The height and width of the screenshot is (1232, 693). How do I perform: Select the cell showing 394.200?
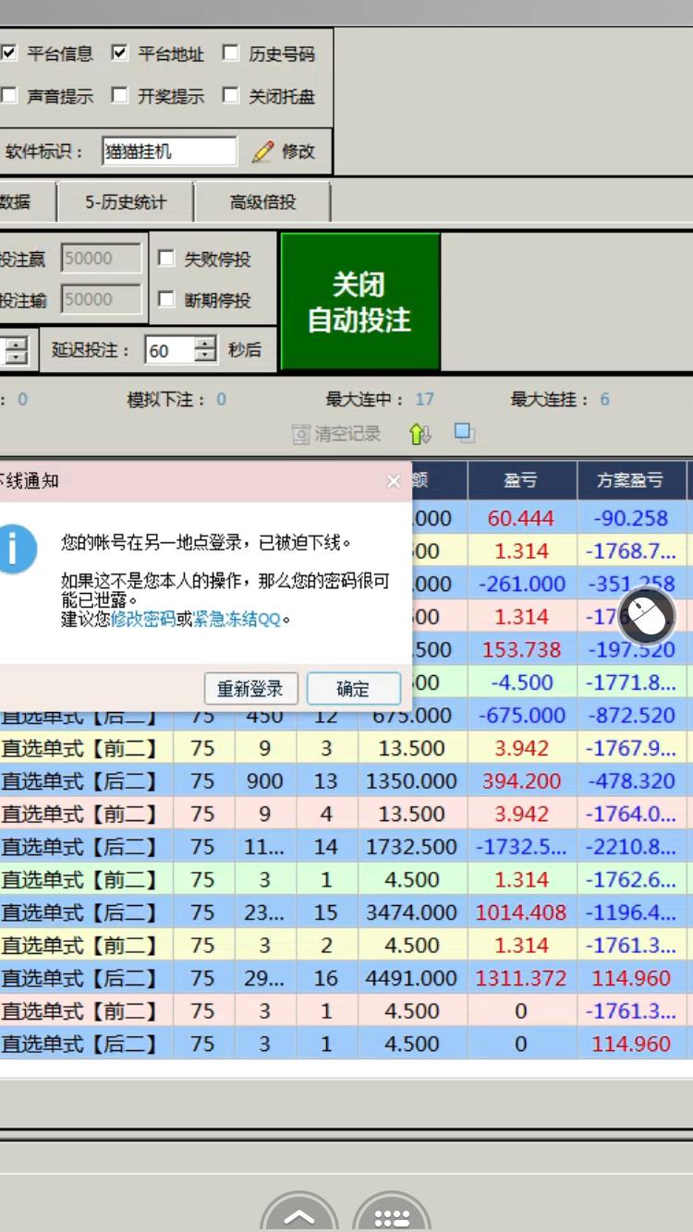click(521, 780)
